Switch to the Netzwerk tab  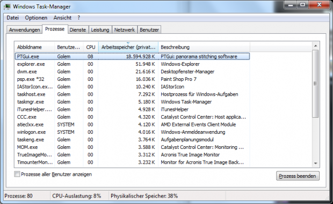tap(125, 30)
